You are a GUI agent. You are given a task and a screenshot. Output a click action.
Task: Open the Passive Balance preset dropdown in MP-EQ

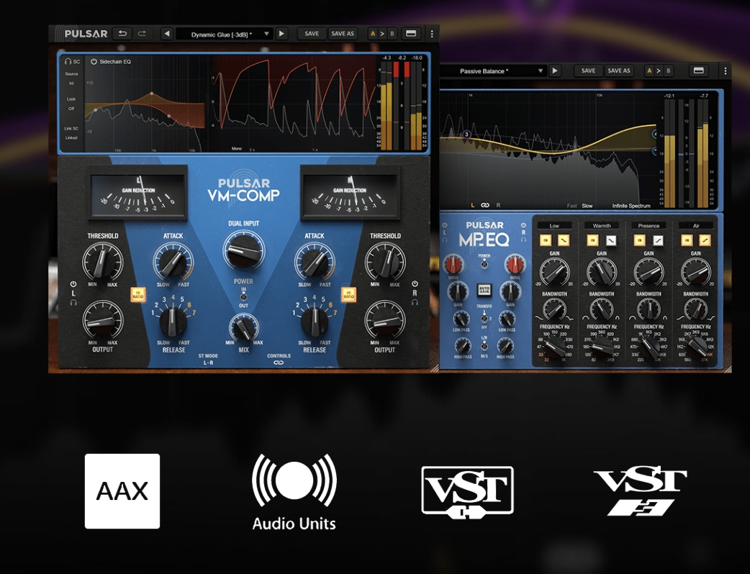pyautogui.click(x=492, y=70)
